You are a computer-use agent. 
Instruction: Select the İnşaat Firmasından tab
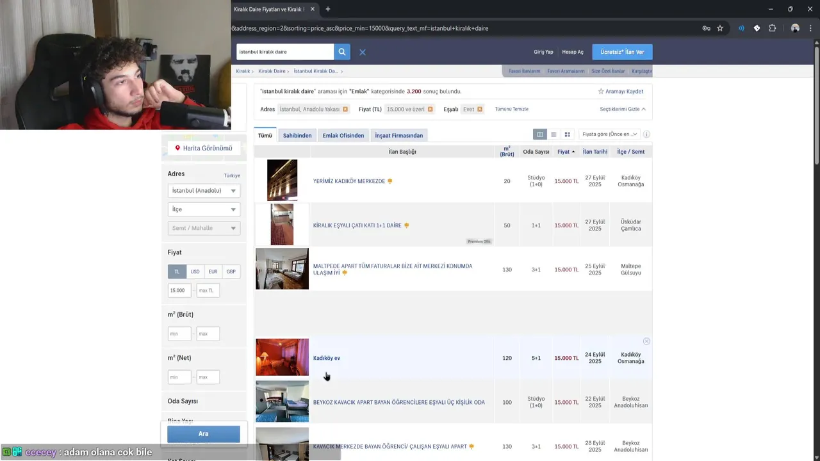(x=399, y=135)
